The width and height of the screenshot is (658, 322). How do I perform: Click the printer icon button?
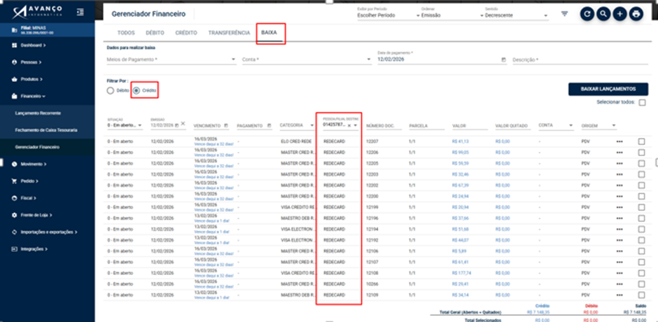coord(636,14)
